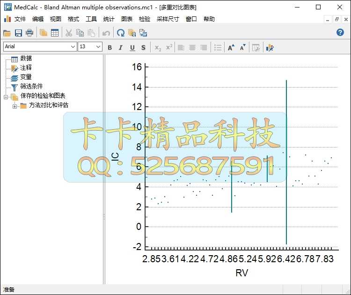Click the save results pages-with-disk icon
The height and width of the screenshot is (295, 351).
tap(132, 33)
